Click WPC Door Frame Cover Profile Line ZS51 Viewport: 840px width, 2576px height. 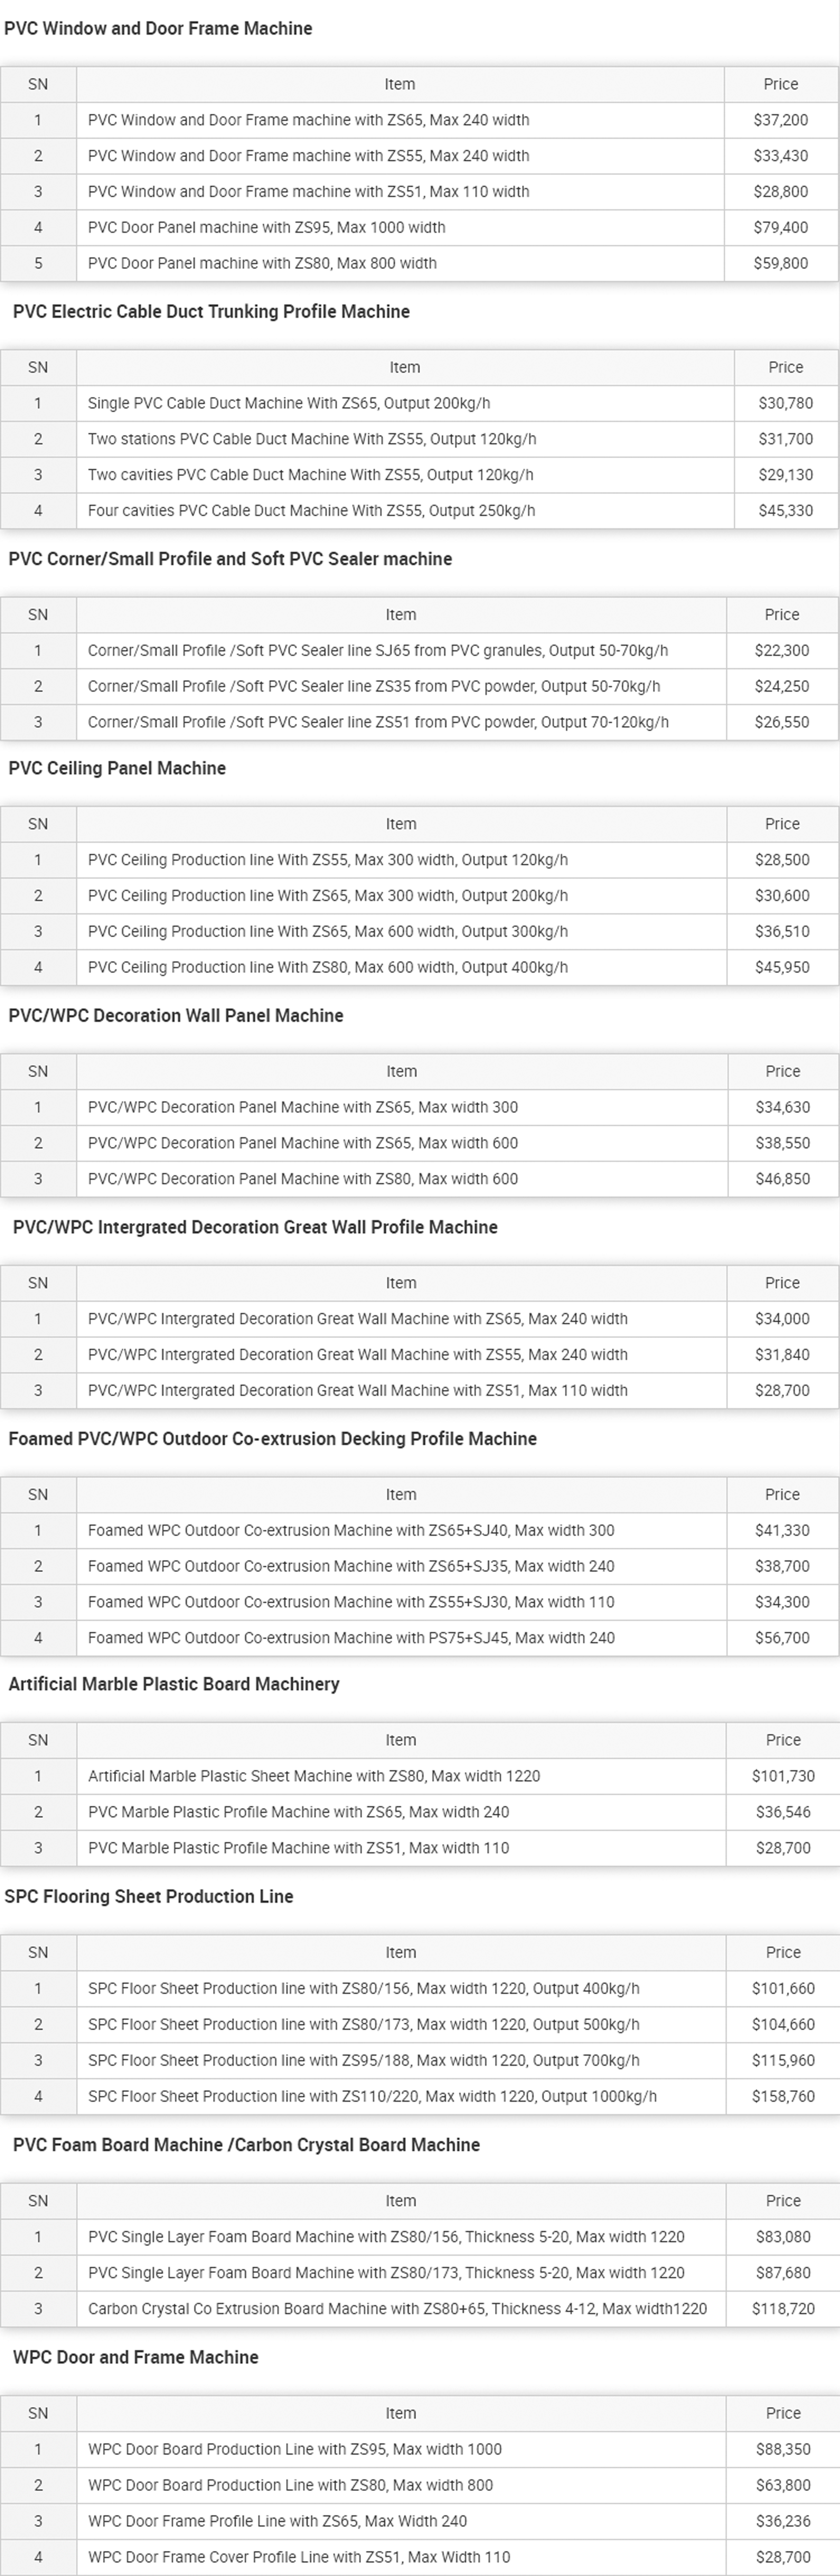coord(298,2557)
